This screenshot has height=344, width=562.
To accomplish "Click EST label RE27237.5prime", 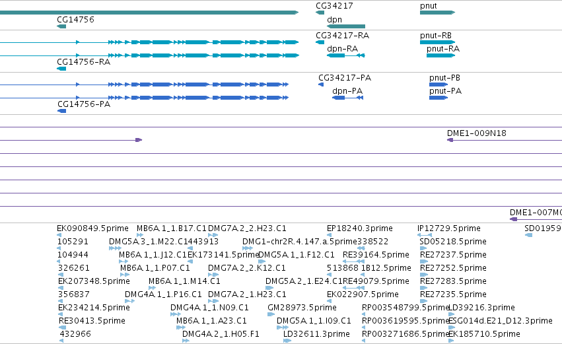I will (453, 255).
